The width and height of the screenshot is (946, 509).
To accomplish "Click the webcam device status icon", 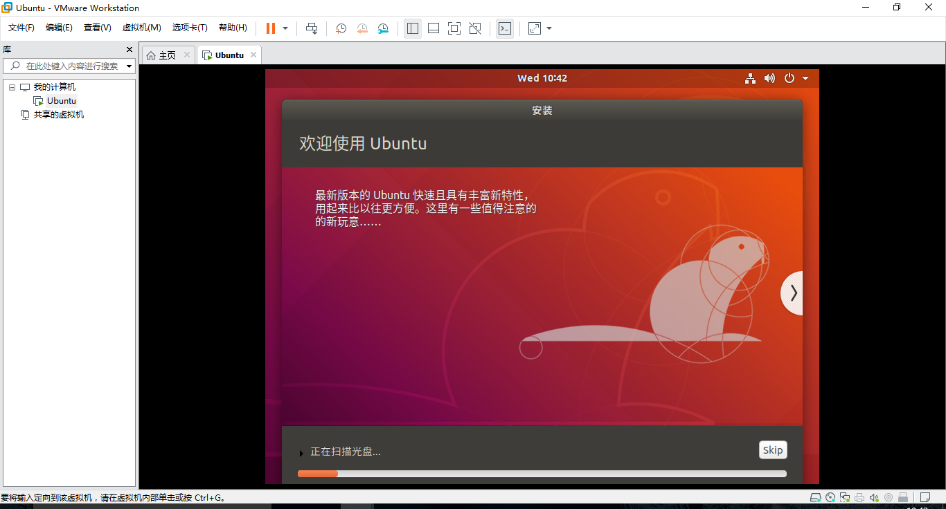I will [x=889, y=497].
